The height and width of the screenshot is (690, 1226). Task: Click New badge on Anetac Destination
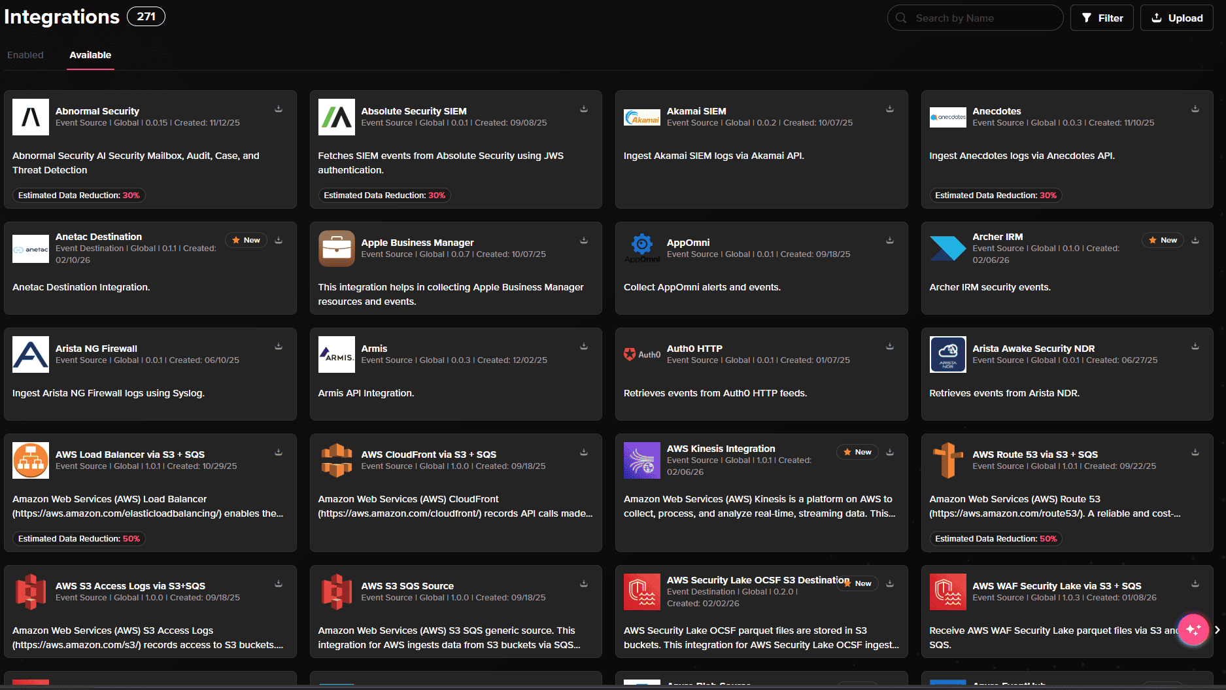coord(247,240)
